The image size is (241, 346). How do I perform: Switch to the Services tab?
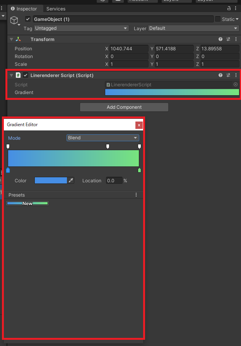pos(56,9)
